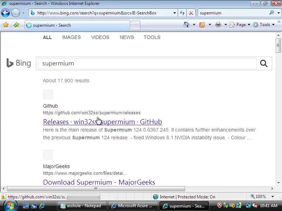282x211 pixels.
Task: Click Show Desktop quick launch icon
Action: pos(25,206)
